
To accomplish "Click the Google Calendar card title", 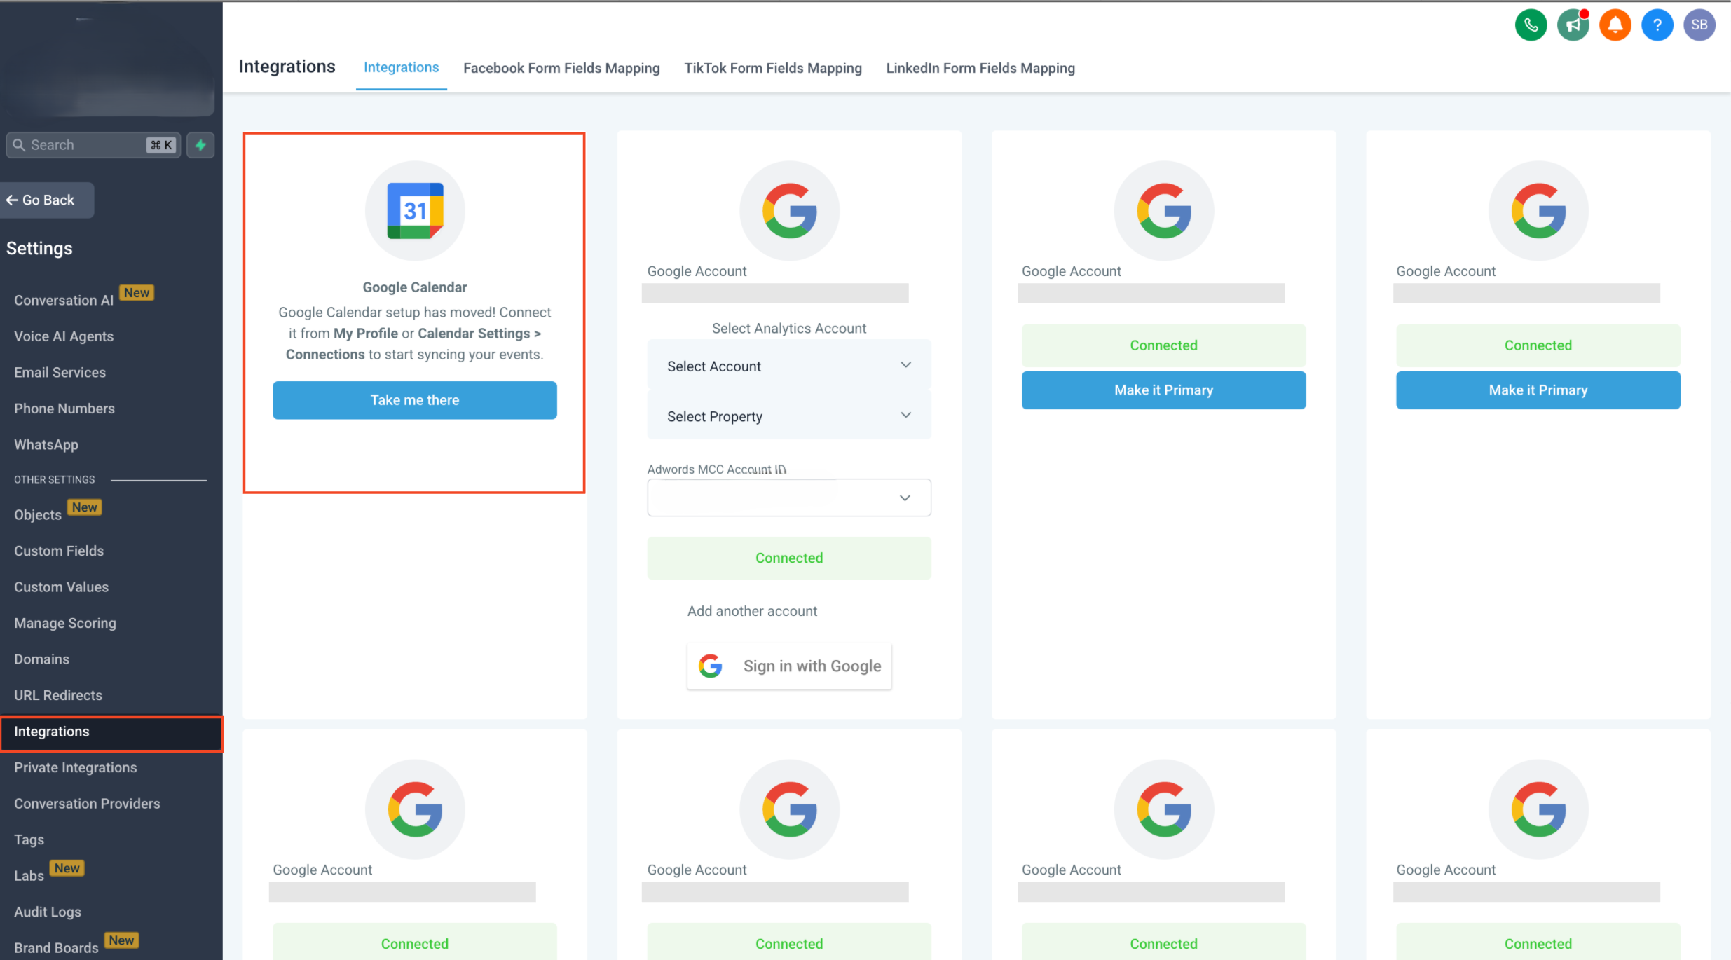I will coord(415,287).
